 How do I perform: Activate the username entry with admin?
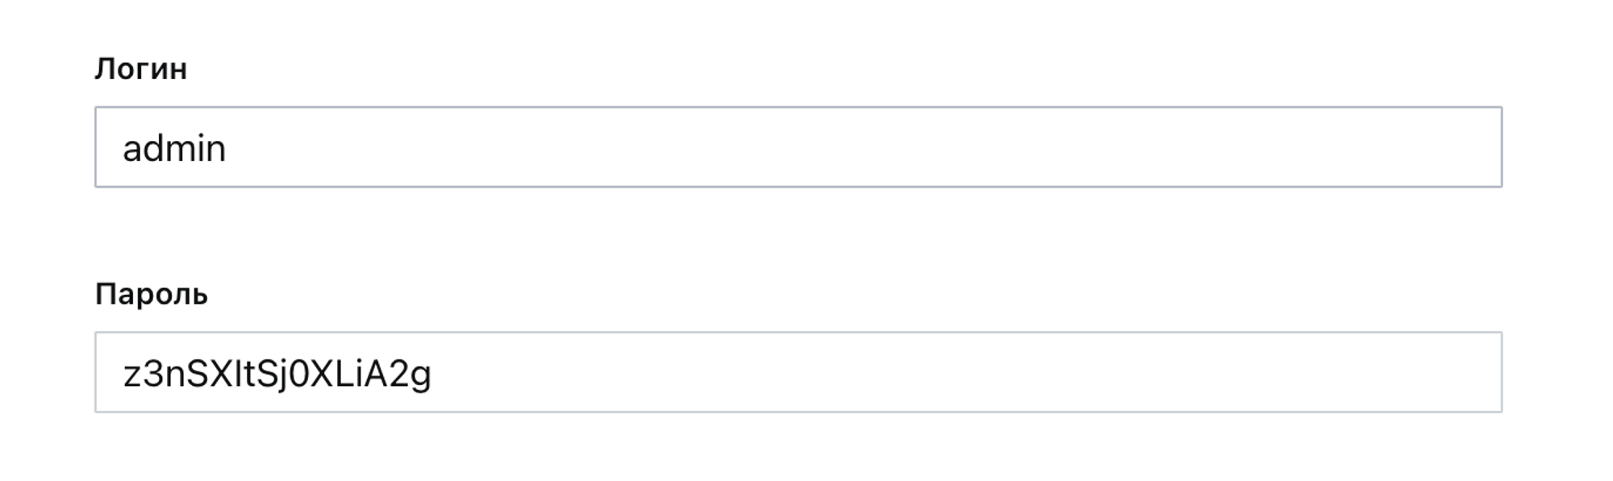point(798,147)
